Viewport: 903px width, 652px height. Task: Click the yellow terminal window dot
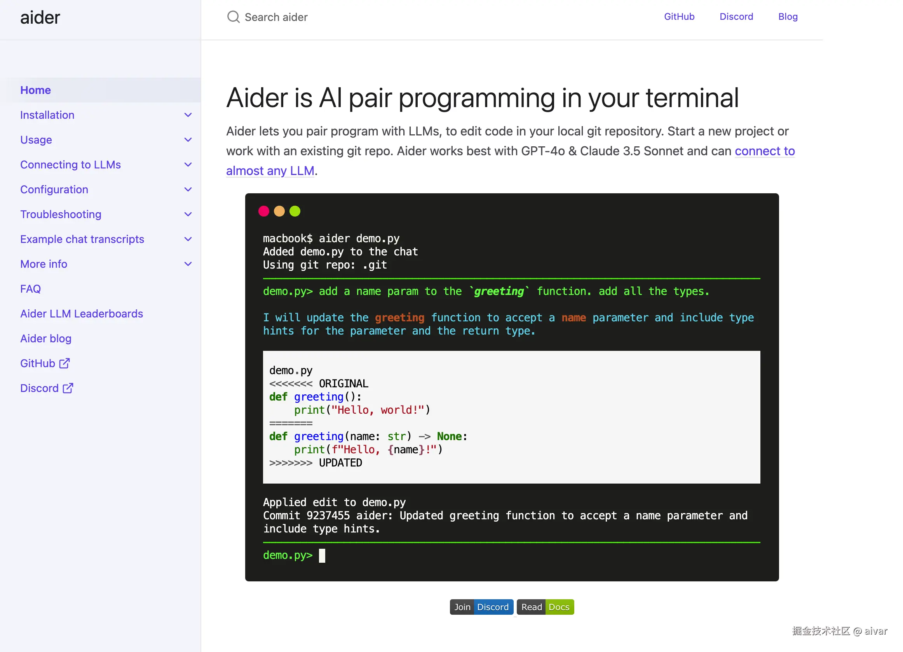[279, 211]
